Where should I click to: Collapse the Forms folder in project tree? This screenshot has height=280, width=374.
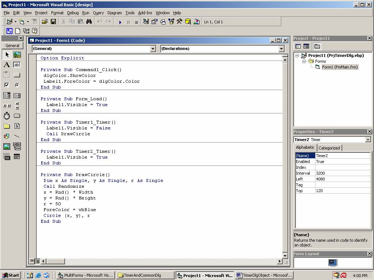tap(304, 61)
